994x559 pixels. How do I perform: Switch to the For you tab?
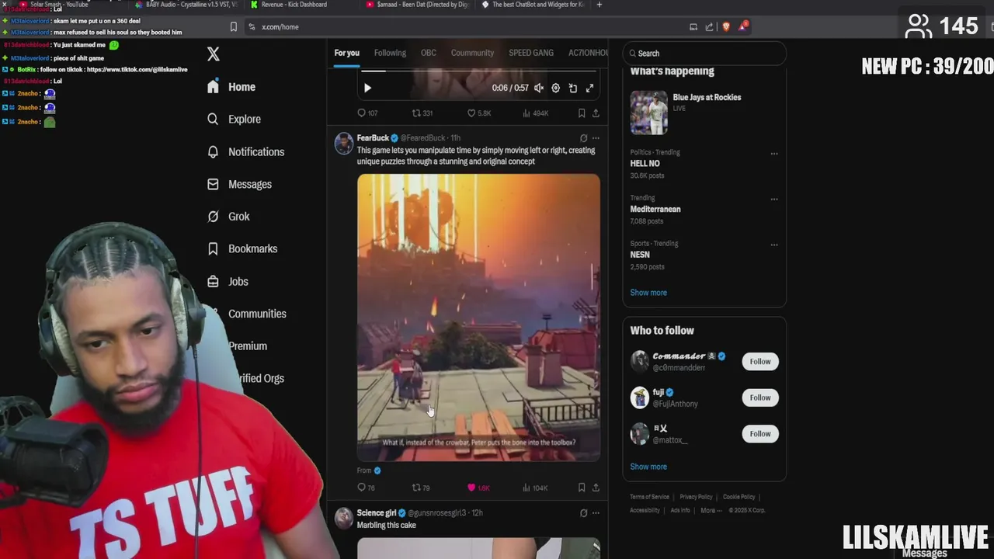[346, 53]
